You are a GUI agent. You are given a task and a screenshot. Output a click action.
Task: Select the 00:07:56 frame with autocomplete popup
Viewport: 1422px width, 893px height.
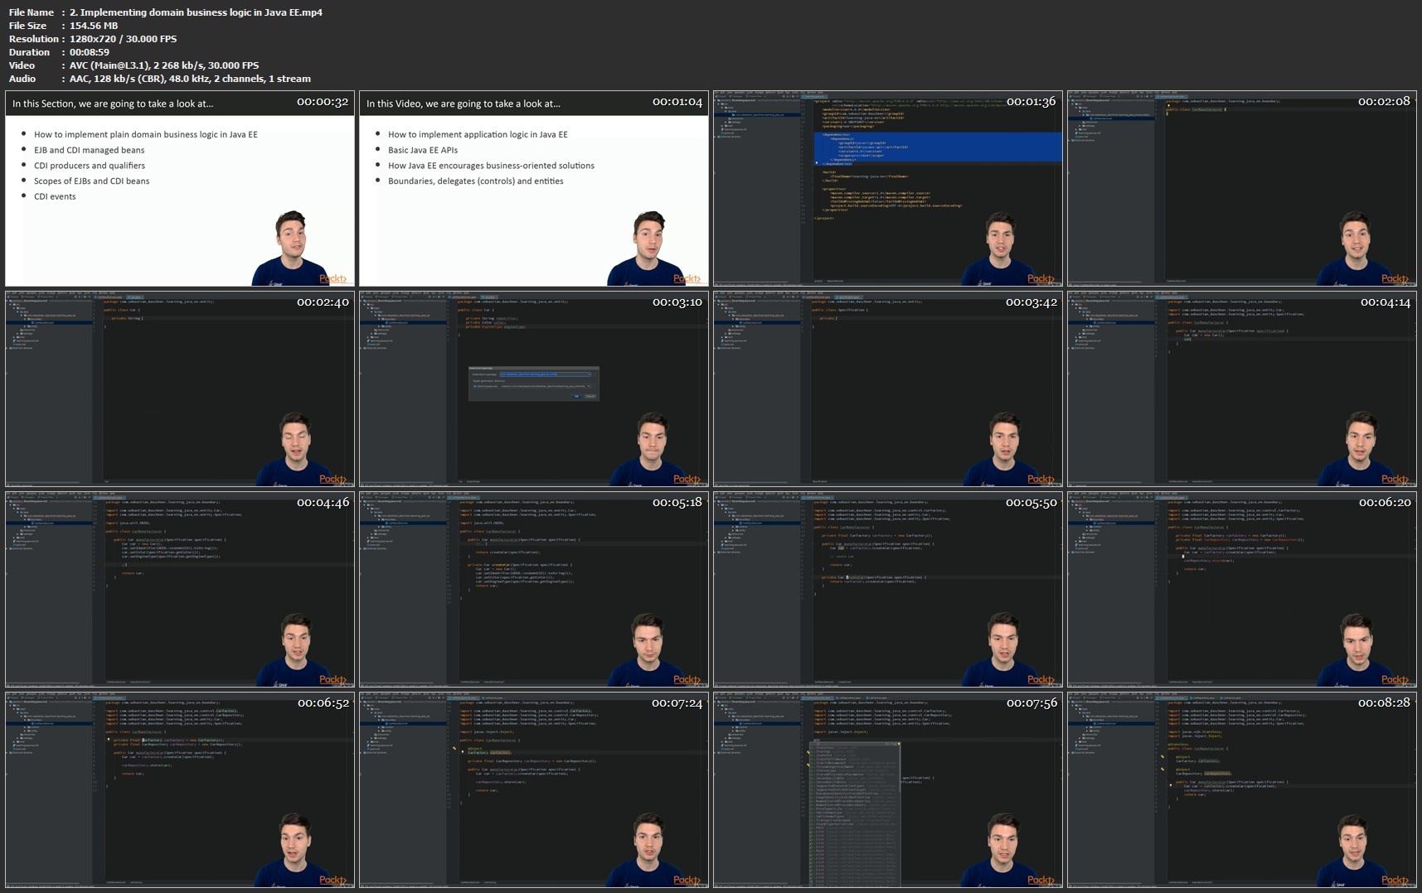888,789
